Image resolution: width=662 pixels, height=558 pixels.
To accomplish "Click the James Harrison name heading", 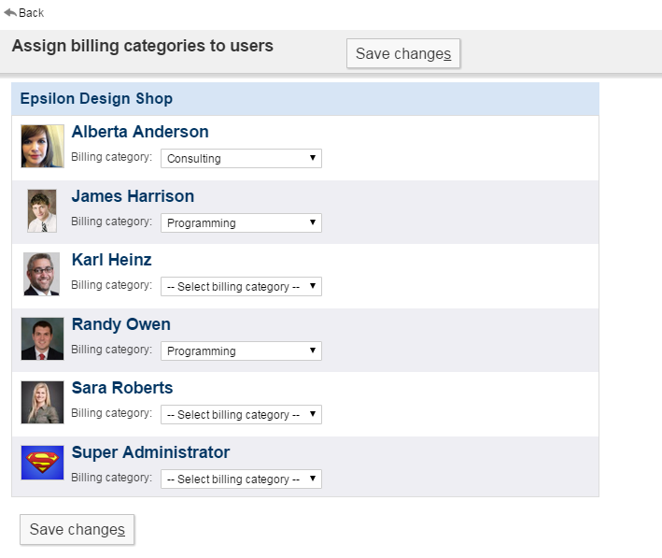I will tap(133, 196).
